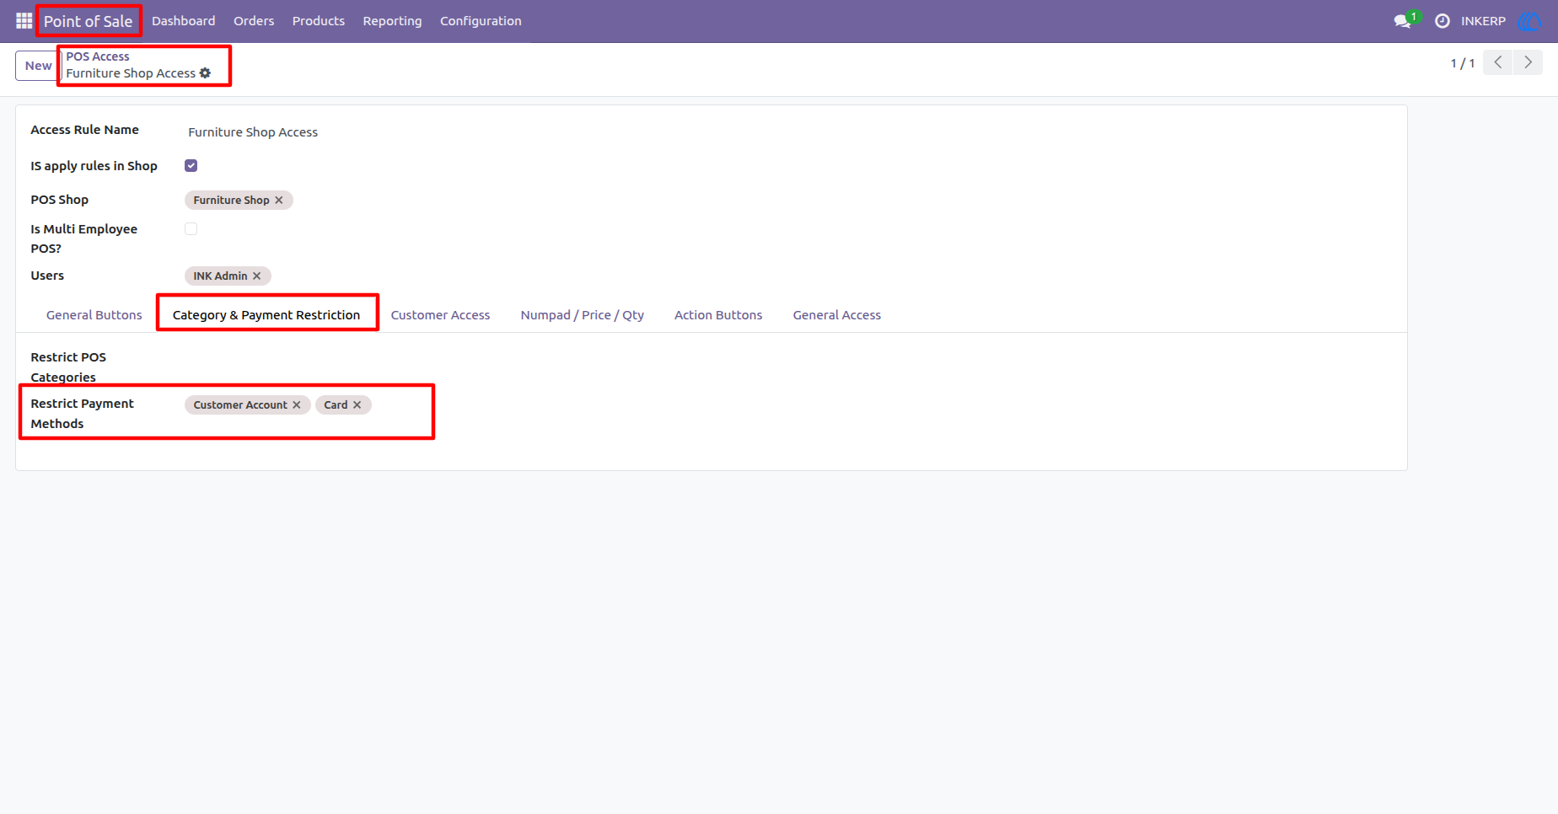
Task: Click the INK Admin tag label
Action: coord(220,276)
